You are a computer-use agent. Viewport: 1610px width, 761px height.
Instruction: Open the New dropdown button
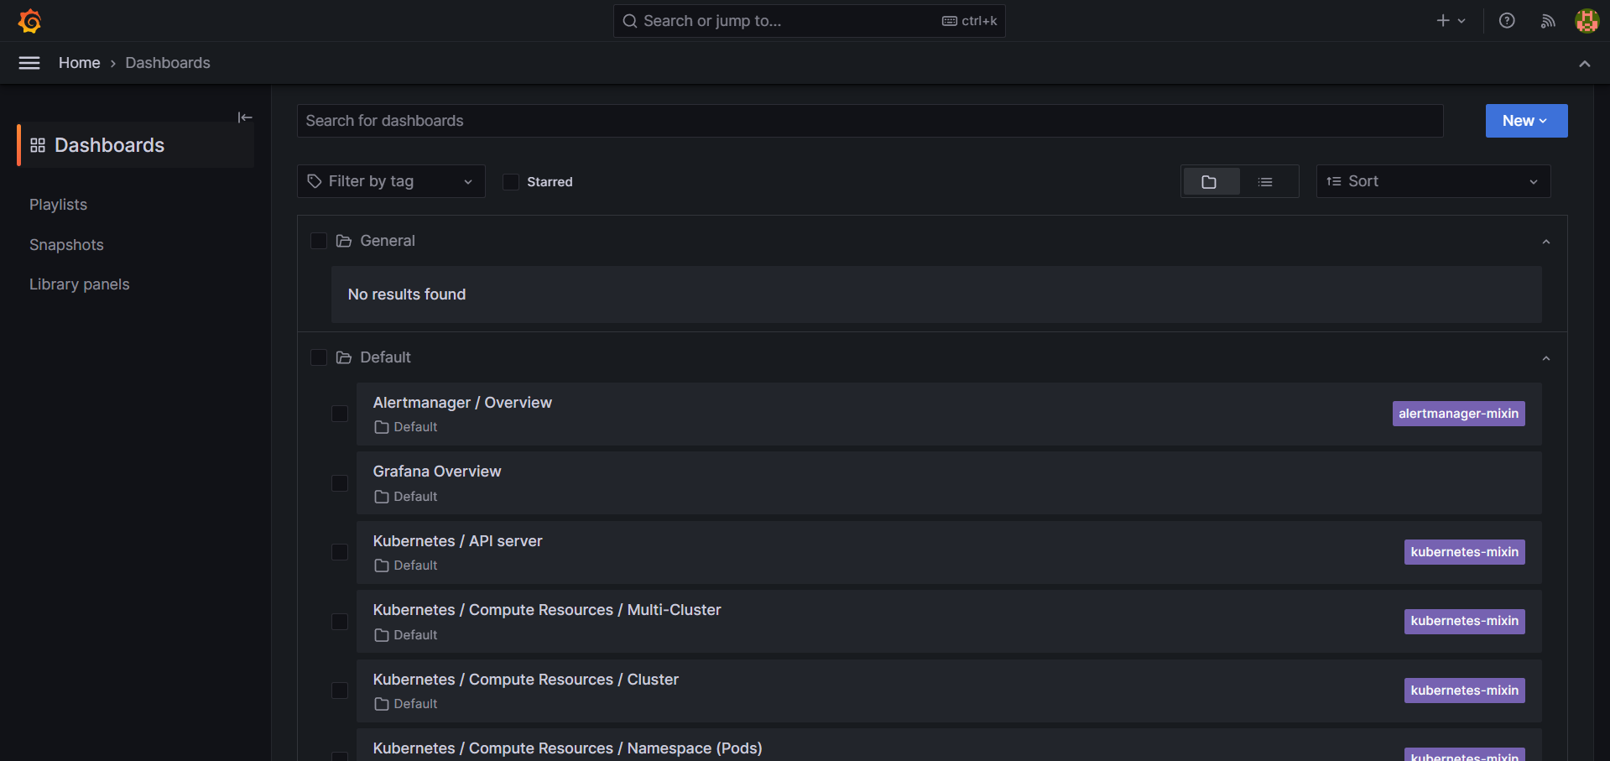[1526, 121]
